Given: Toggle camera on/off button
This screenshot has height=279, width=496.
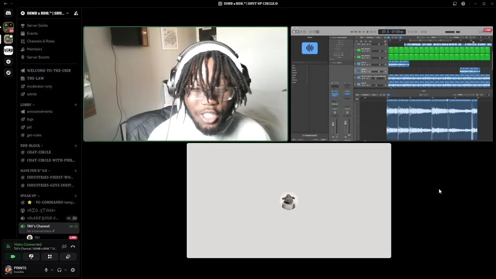Looking at the screenshot, I should [x=13, y=257].
